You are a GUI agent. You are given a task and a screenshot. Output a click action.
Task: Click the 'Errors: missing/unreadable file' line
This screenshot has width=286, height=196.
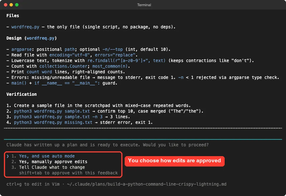pyautogui.click(x=143, y=78)
